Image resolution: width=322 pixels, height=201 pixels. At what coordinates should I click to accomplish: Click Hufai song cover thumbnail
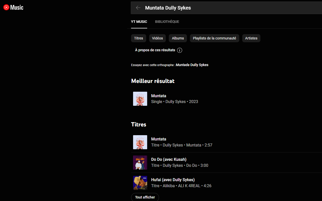pyautogui.click(x=140, y=183)
